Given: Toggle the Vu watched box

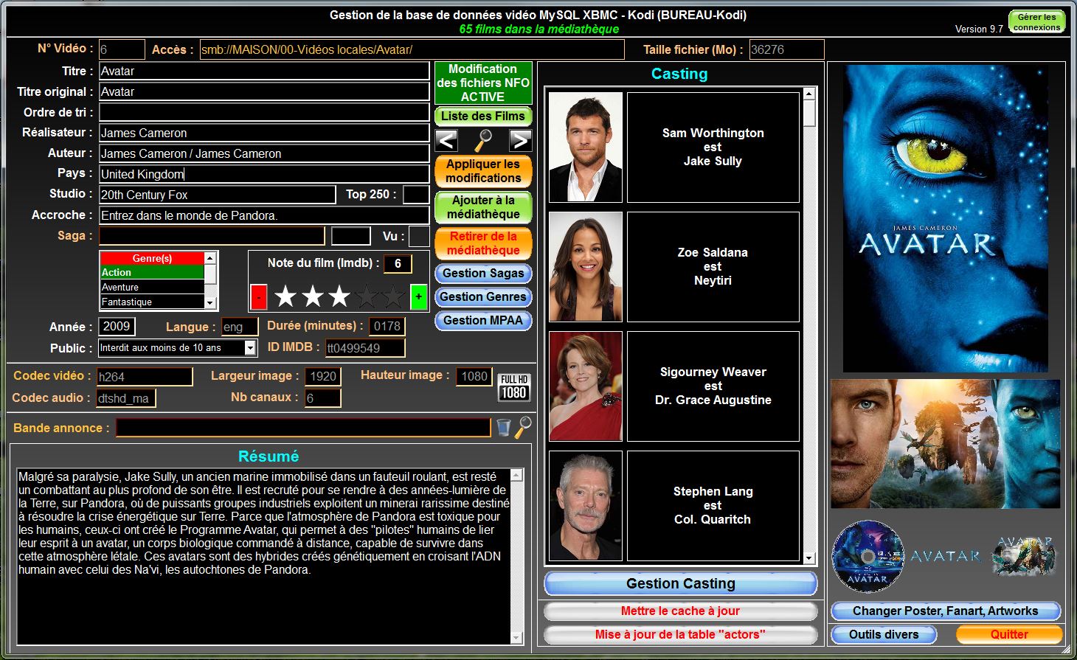Looking at the screenshot, I should 419,236.
